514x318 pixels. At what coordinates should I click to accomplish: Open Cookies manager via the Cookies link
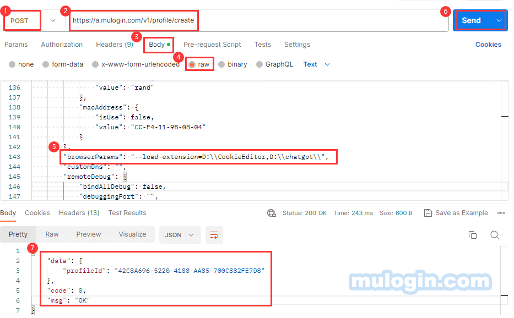[x=488, y=45]
